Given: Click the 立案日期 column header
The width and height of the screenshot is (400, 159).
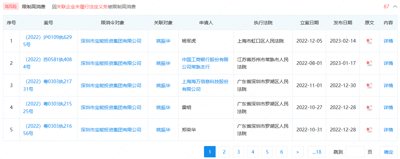Looking at the screenshot, I should click(x=309, y=23).
